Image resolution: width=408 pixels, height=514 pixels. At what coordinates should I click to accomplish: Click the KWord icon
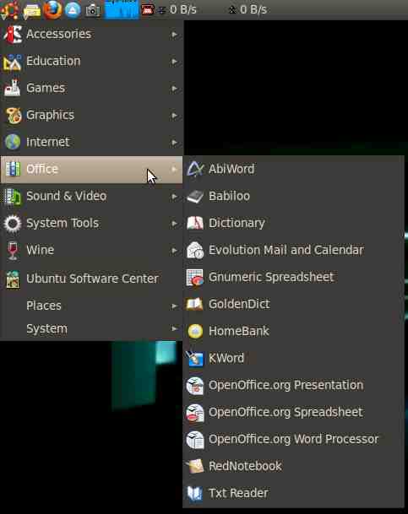(x=195, y=359)
